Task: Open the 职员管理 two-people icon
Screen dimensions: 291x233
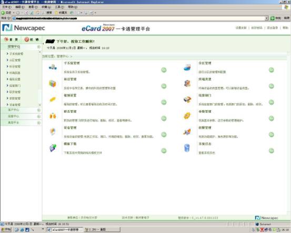Action: pyautogui.click(x=53, y=116)
